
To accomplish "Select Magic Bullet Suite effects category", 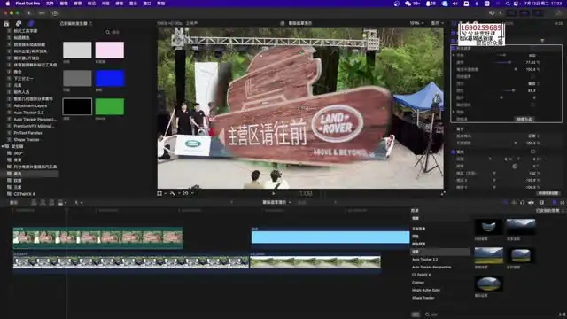I will pyautogui.click(x=426, y=290).
